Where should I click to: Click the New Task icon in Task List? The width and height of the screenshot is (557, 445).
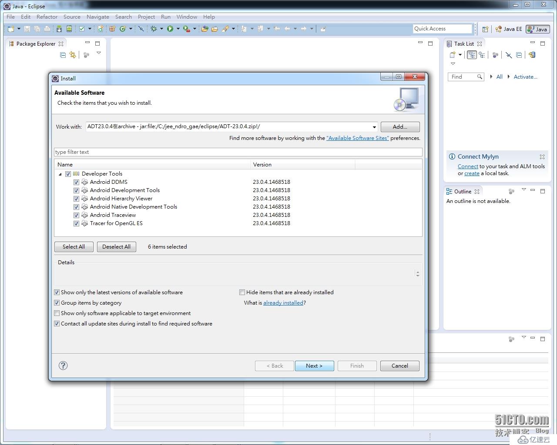(453, 55)
